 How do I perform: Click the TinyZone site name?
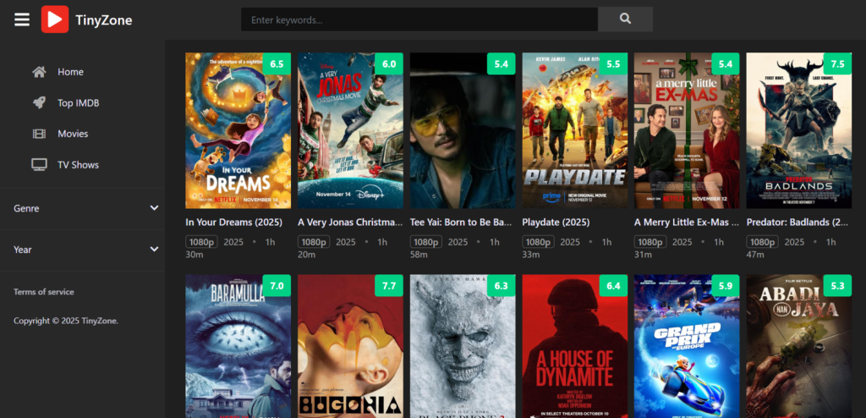click(104, 20)
